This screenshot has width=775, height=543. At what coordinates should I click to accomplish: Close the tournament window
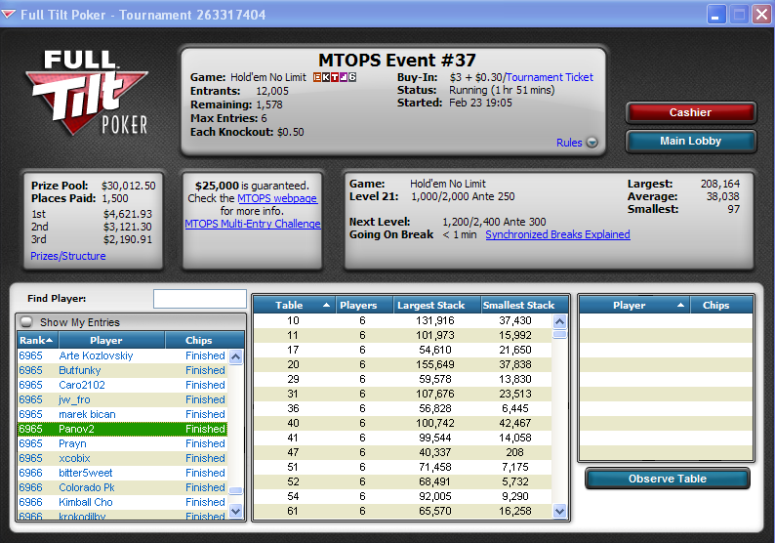coord(761,15)
